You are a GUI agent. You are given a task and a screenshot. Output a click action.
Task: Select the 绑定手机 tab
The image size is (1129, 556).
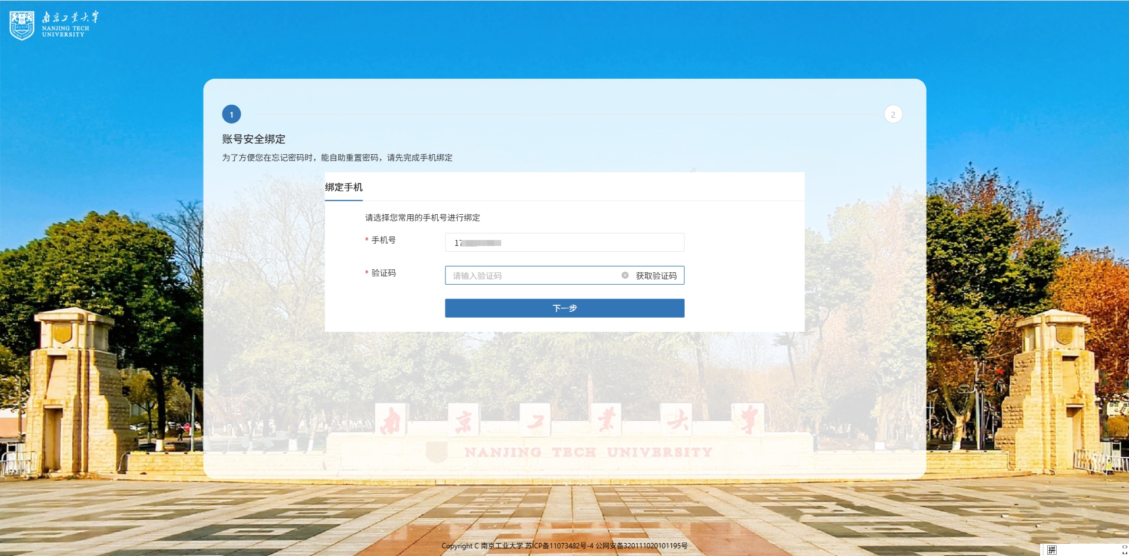pos(344,187)
